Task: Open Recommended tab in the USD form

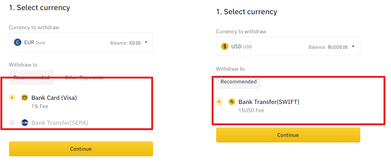Action: coord(238,82)
